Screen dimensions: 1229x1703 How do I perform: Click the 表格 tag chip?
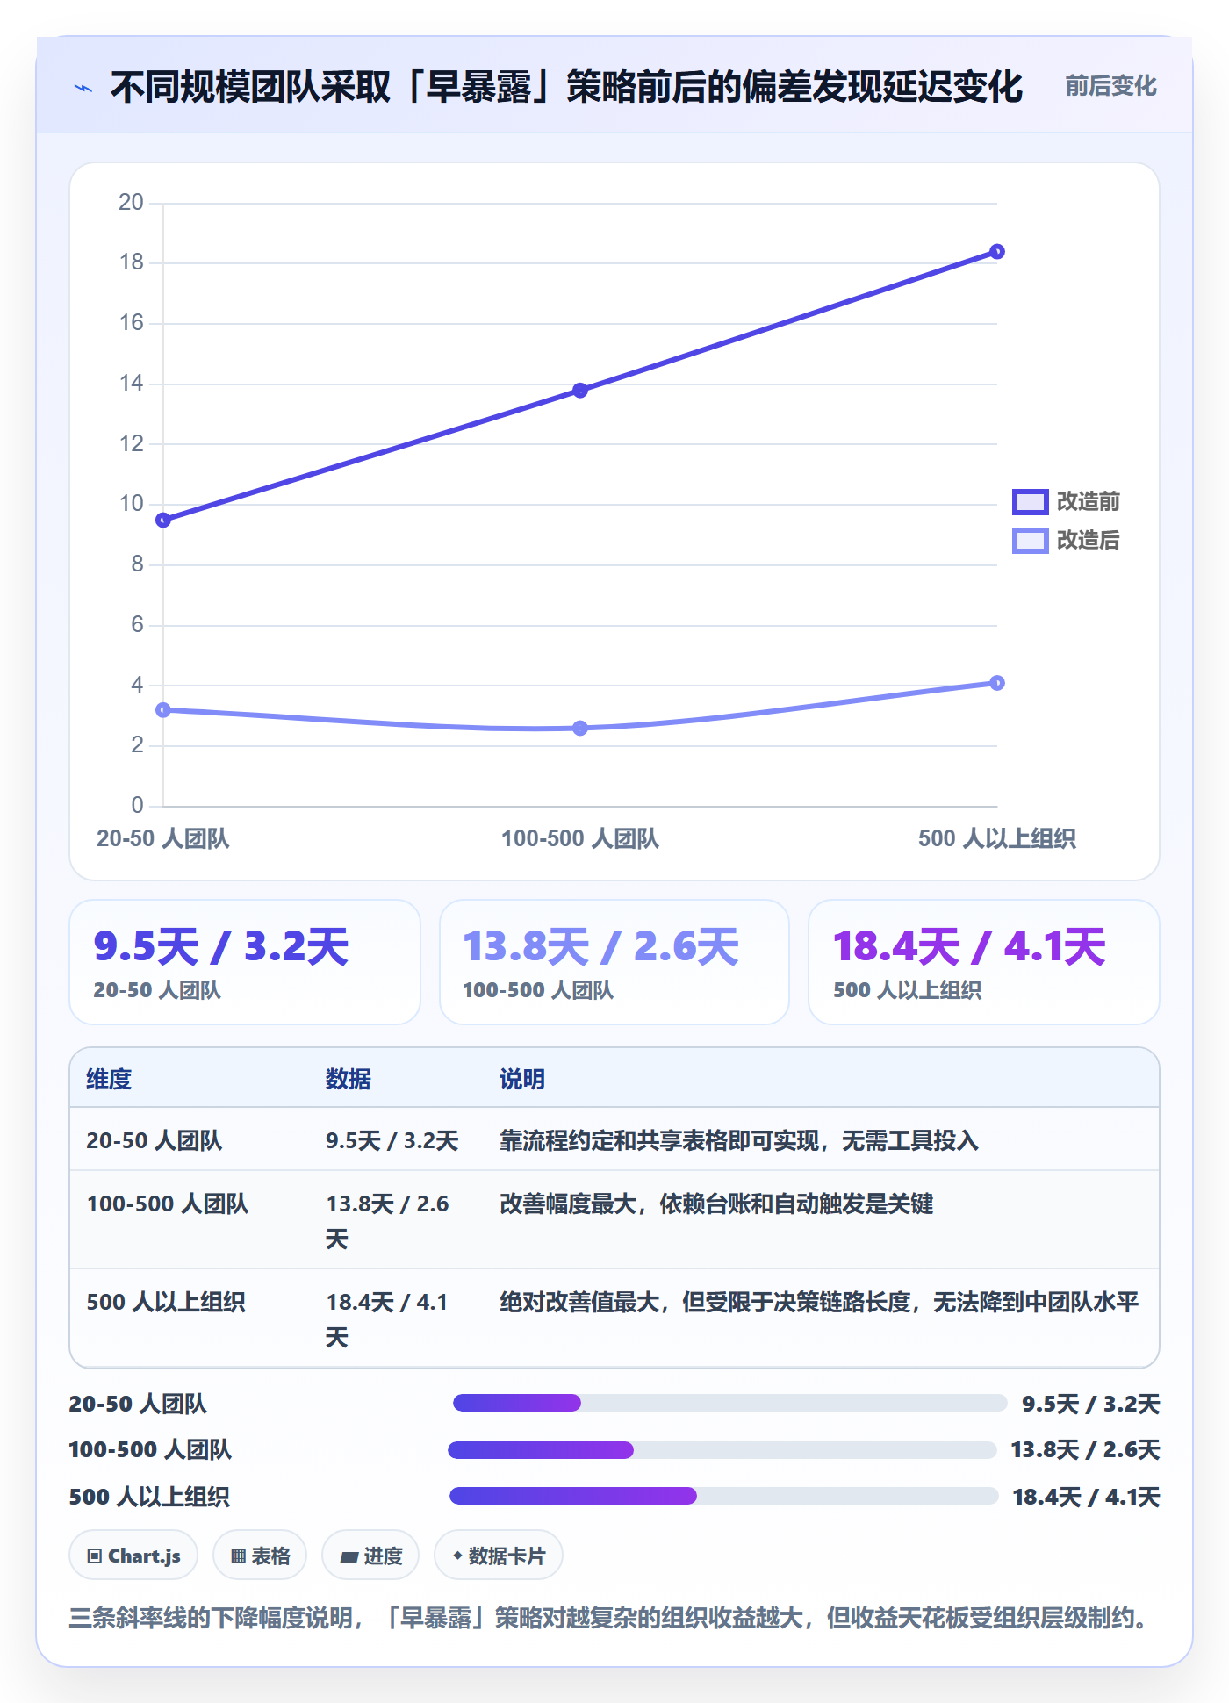[260, 1556]
